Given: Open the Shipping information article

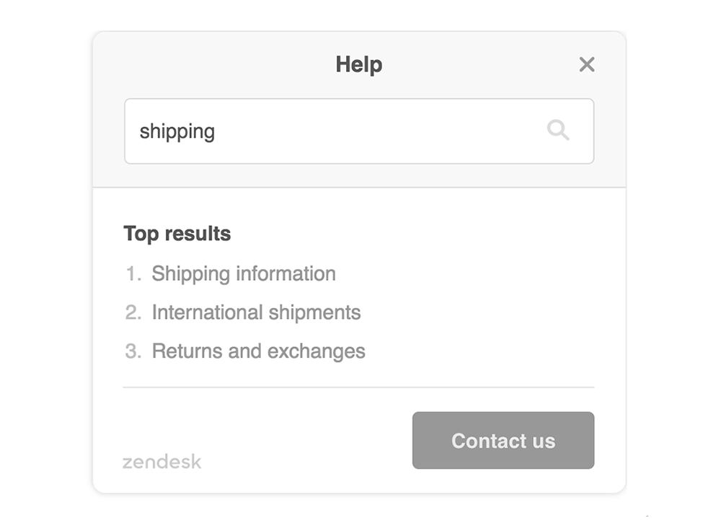Looking at the screenshot, I should (x=244, y=273).
